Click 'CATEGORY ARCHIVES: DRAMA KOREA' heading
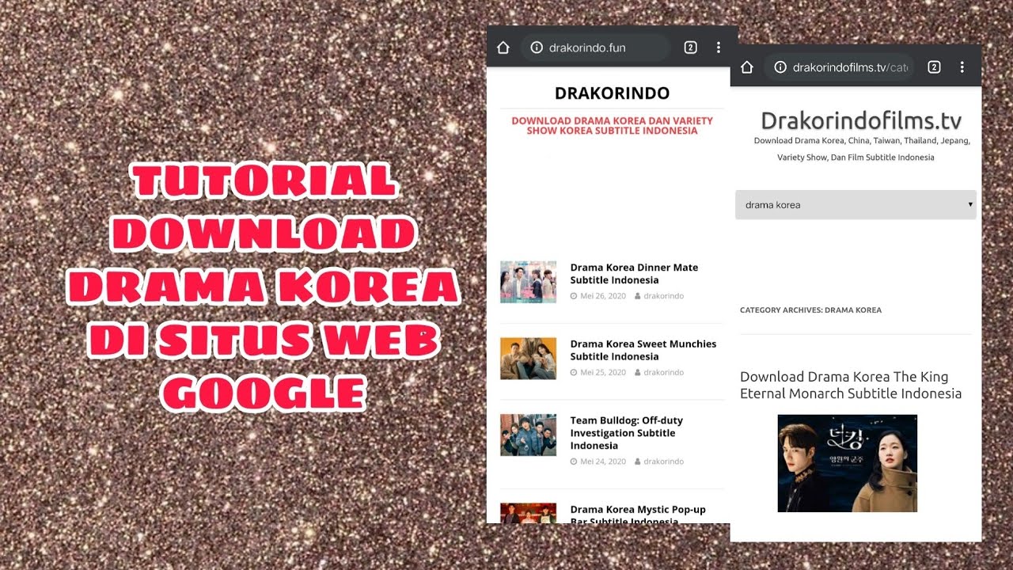The width and height of the screenshot is (1013, 570). coord(810,310)
